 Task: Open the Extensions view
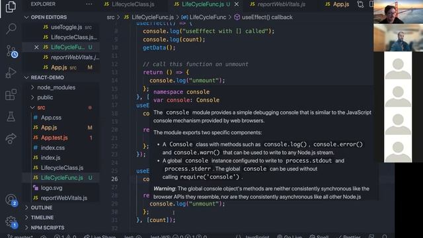pos(11,95)
